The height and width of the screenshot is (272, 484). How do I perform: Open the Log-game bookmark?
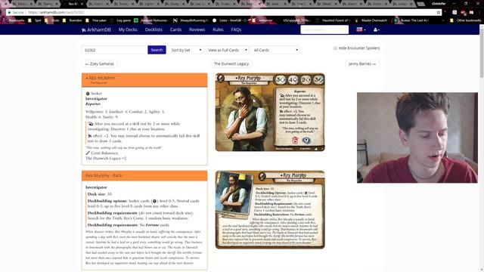tap(121, 20)
